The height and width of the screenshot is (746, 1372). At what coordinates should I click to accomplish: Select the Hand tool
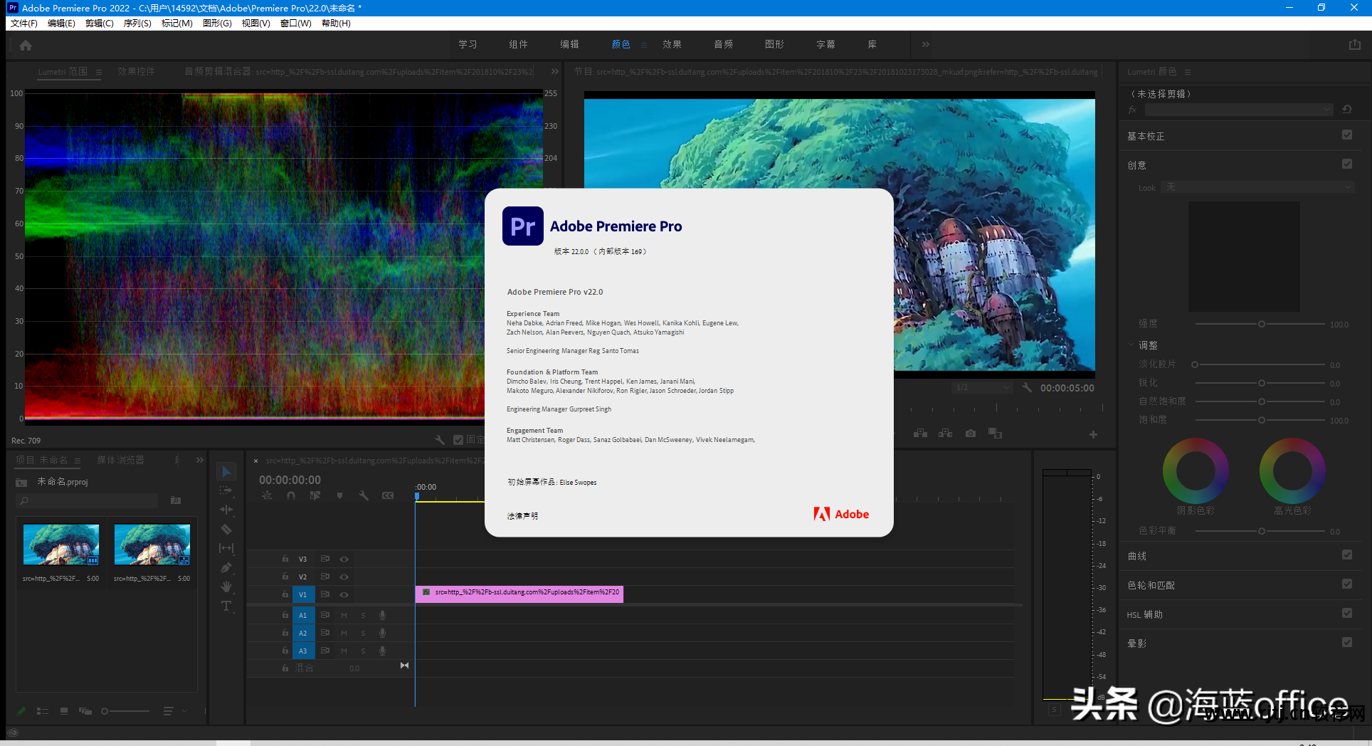[226, 587]
